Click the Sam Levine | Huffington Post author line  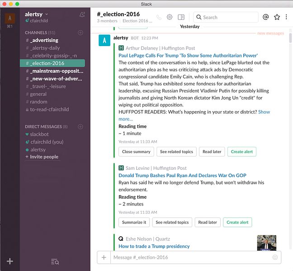point(156,168)
